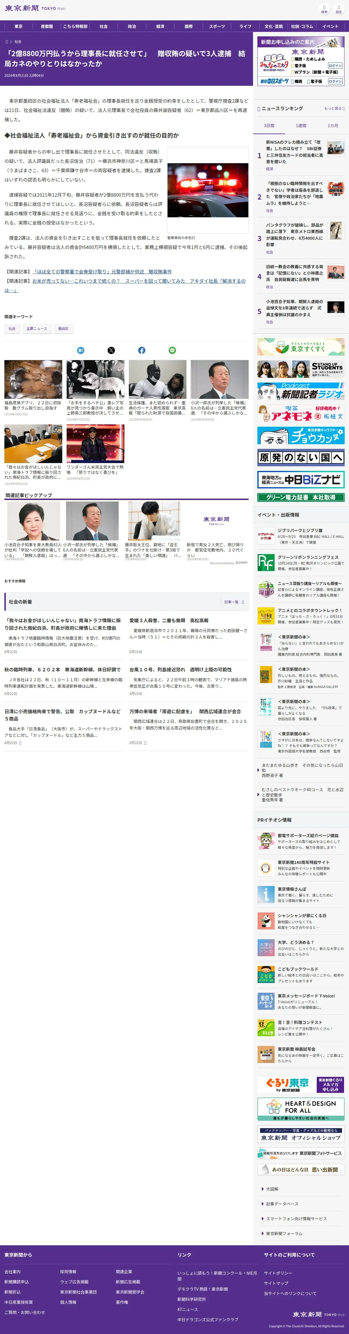349x1334 pixels.
Task: Open ranking item 3 パンタグラフが破損
Action: [301, 238]
